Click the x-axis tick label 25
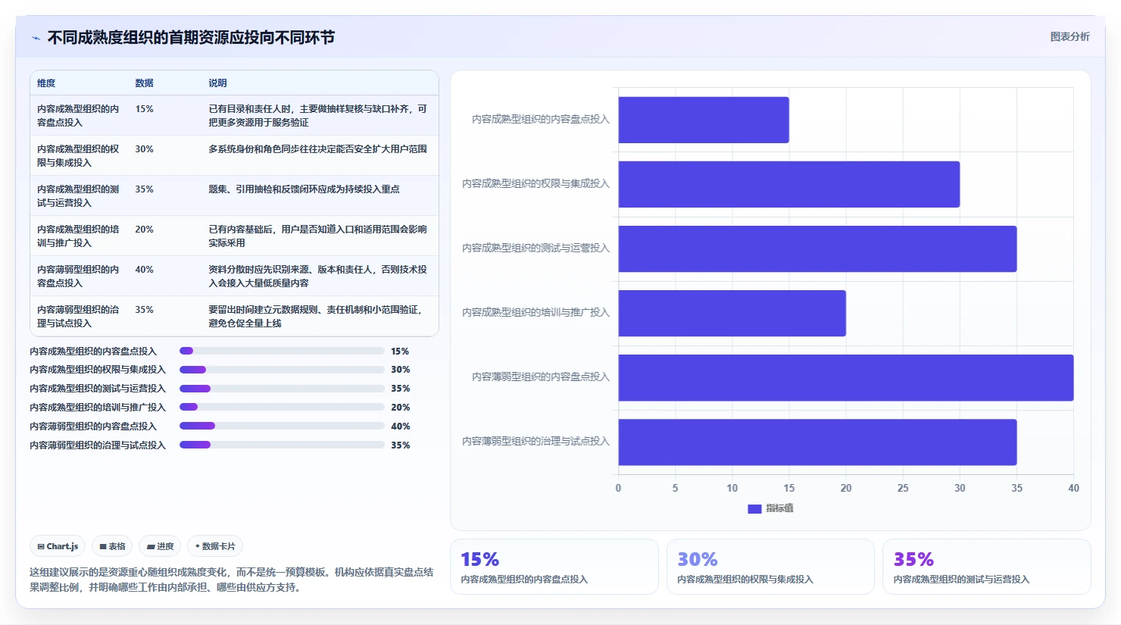This screenshot has height=625, width=1121. [x=903, y=488]
